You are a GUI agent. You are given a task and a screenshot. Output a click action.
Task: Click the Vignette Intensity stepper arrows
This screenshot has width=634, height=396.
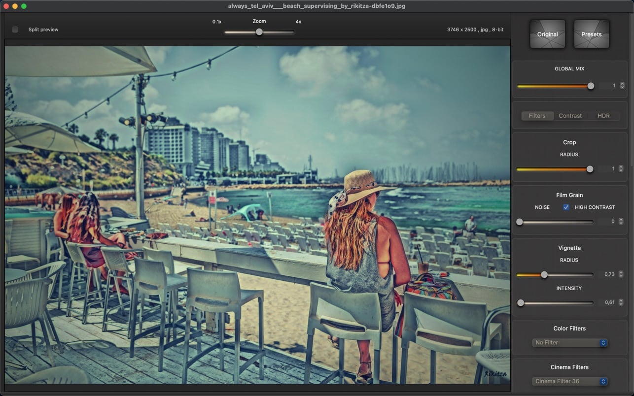tap(621, 302)
